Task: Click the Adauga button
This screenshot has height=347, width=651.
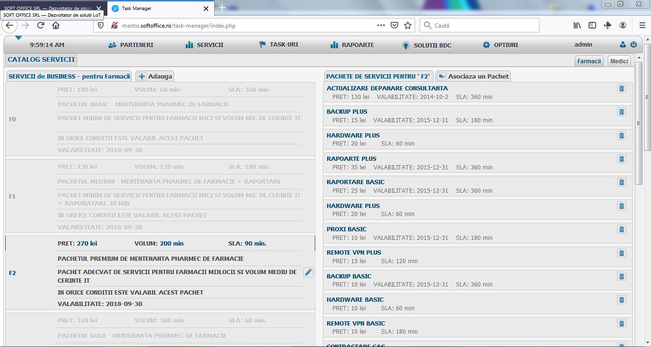Action: (x=155, y=76)
